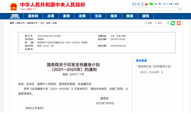This screenshot has width=191, height=114.
Task: Click the salutation line 各省、自治区、直辖市人民政府
Action: tap(55, 84)
